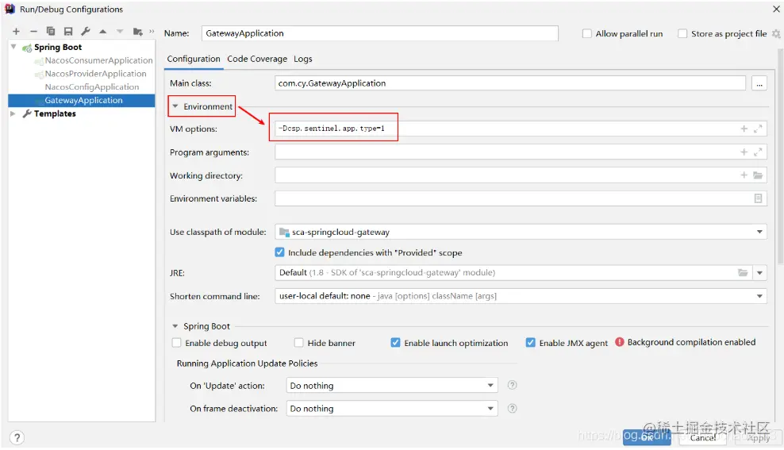Enable debug output checkbox
The image size is (784, 450).
point(176,343)
